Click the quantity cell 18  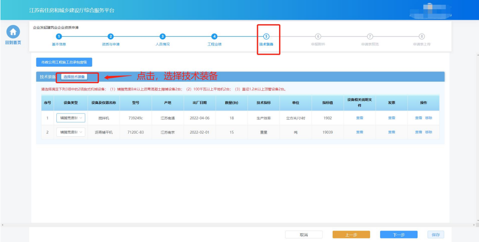coord(232,118)
